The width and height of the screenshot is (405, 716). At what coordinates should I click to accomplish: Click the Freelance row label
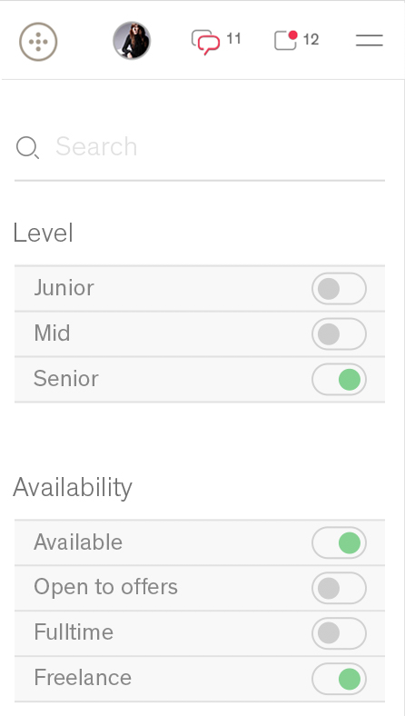click(x=83, y=677)
